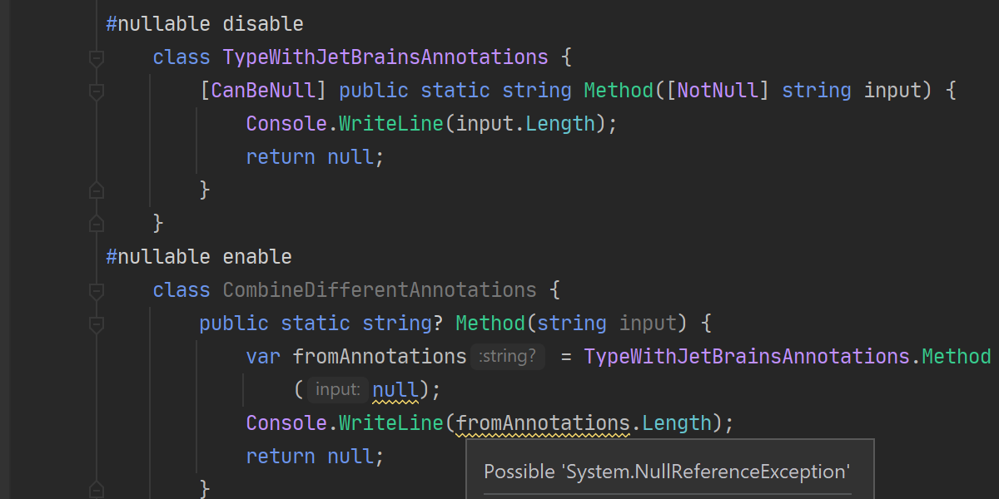Screen dimensions: 999x499
Task: Click the greyed CombineDifferentAnnotations class name
Action: [x=379, y=290]
